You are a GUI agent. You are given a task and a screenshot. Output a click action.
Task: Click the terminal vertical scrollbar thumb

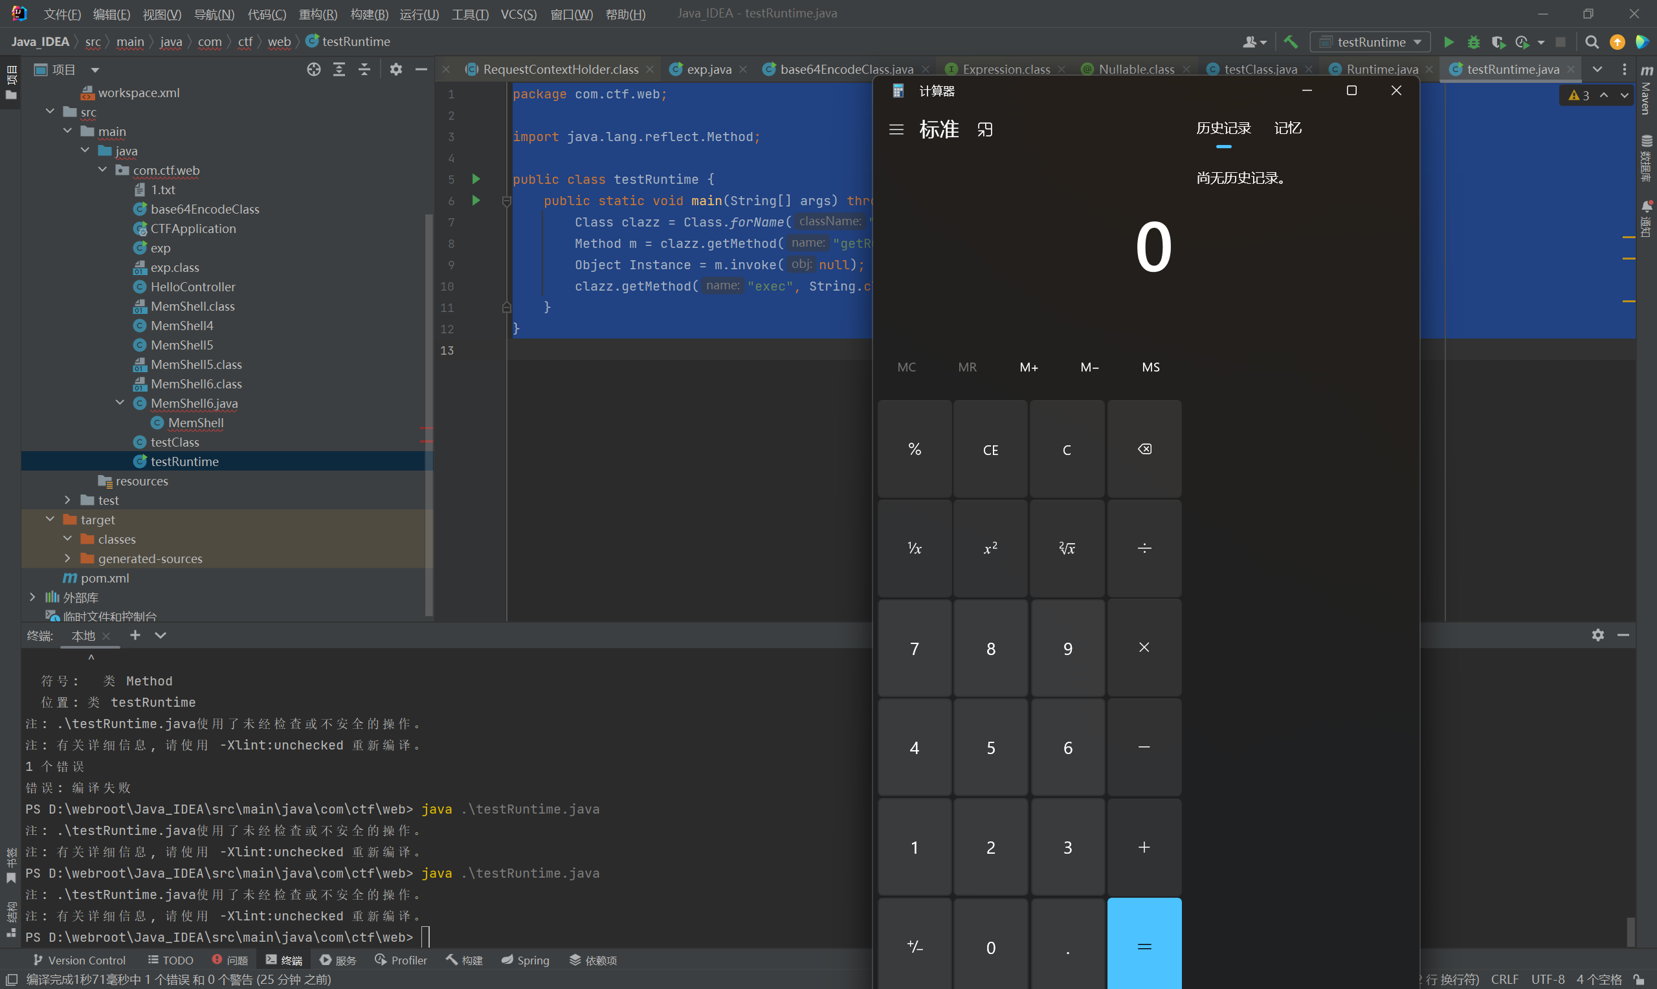click(x=1630, y=931)
